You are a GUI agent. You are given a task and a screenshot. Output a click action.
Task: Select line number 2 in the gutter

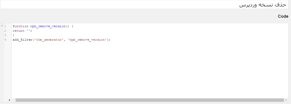[x=5, y=31]
